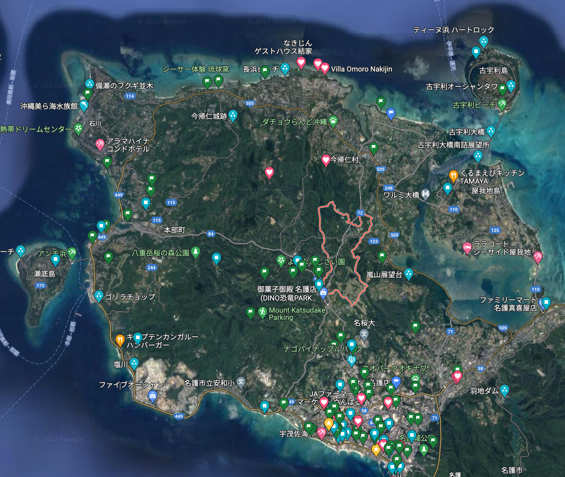This screenshot has width=565, height=477.
Task: Click the 名護市立安和小 school icon
Action: click(x=241, y=382)
